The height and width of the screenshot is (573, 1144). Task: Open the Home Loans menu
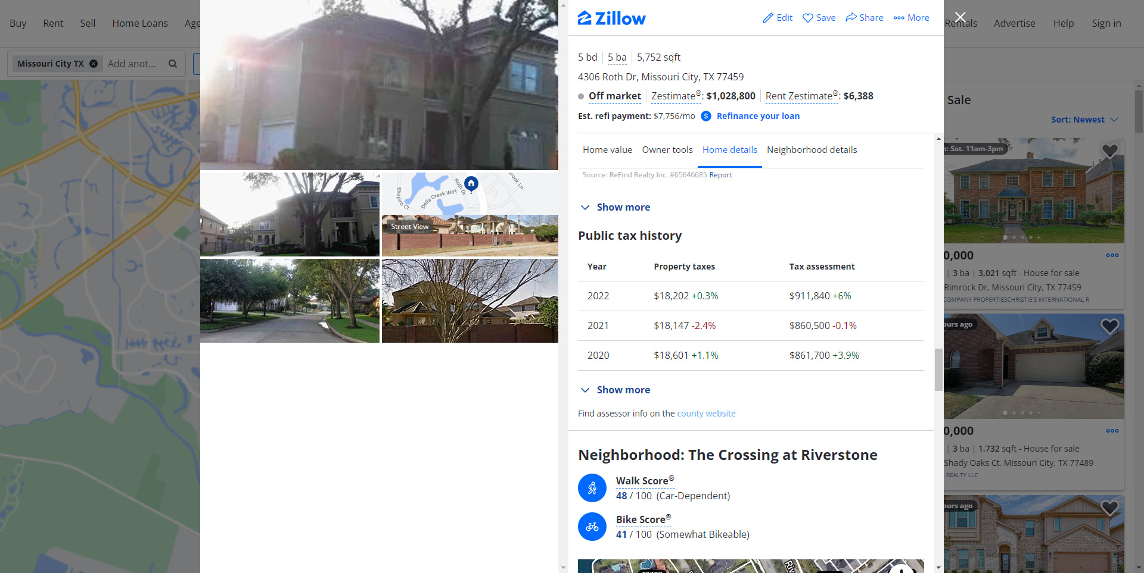click(x=140, y=23)
